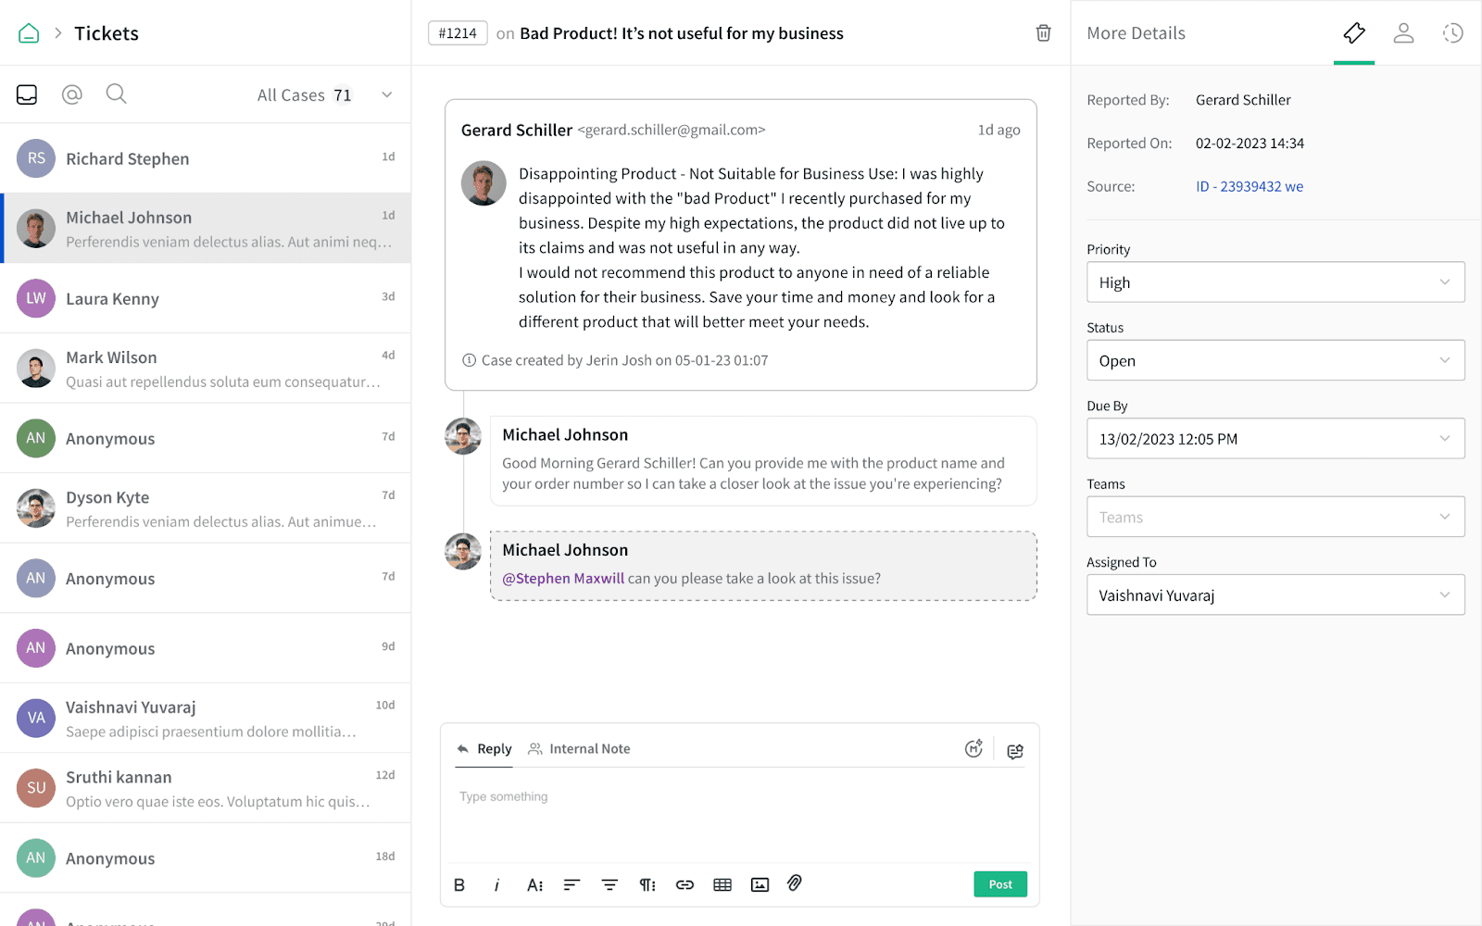Switch to the Internal Note tab
Image resolution: width=1482 pixels, height=926 pixels.
point(580,749)
